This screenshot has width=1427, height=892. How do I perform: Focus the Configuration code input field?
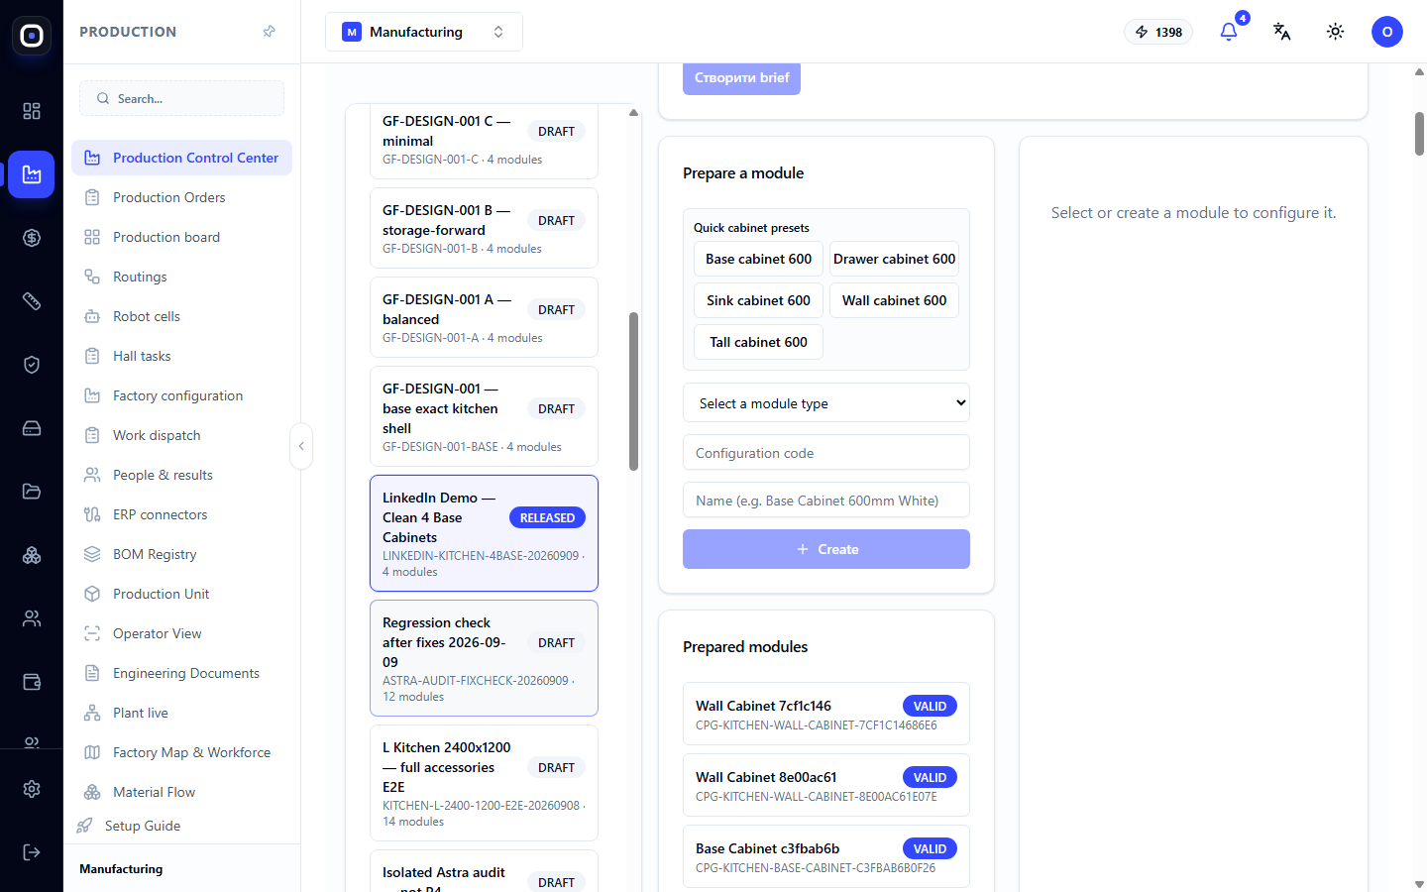click(x=826, y=453)
